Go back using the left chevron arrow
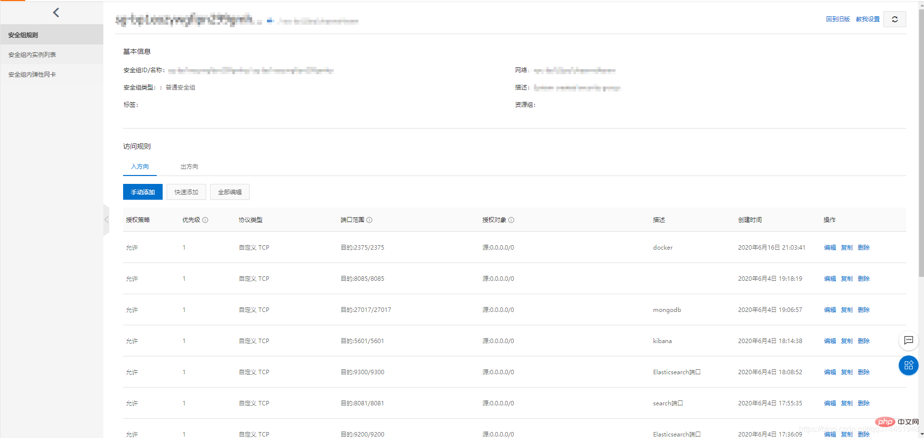Viewport: 924px width, 438px height. coord(56,12)
